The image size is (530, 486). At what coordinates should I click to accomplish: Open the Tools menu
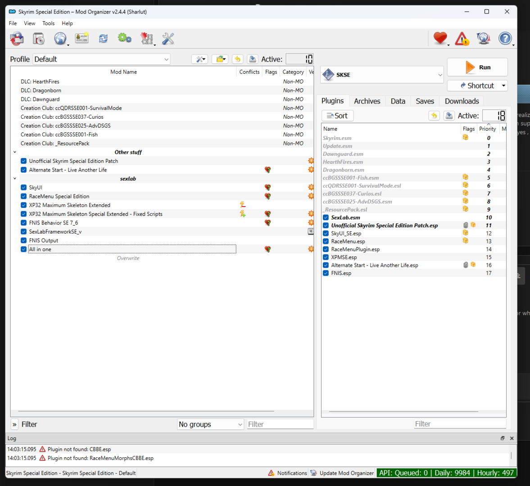pos(48,23)
